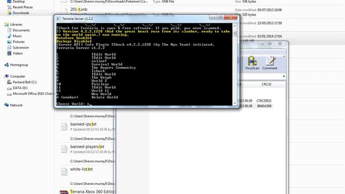Click the Homegroup icon
Viewport: 345px width, 194px height.
[6, 65]
